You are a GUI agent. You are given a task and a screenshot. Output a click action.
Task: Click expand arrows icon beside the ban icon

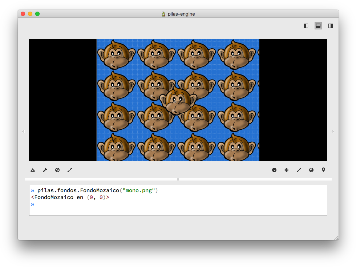pyautogui.click(x=70, y=170)
